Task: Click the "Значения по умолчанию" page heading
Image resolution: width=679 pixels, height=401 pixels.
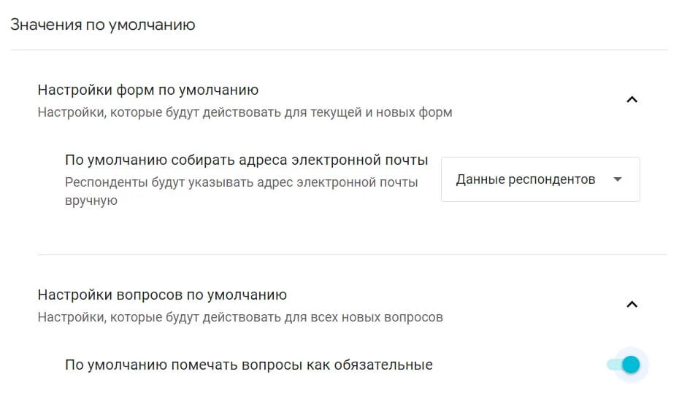Action: pyautogui.click(x=103, y=25)
